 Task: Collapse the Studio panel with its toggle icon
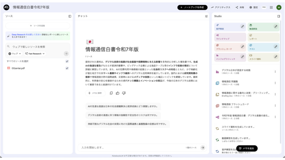tap(279, 16)
